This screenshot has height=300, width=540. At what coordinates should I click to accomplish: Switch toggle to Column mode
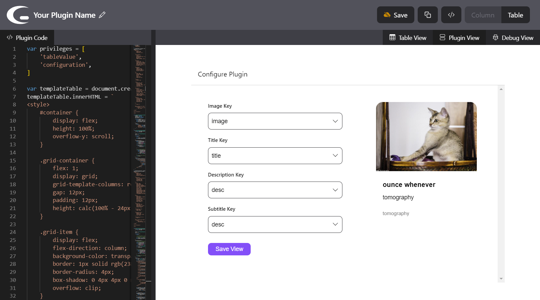click(483, 15)
